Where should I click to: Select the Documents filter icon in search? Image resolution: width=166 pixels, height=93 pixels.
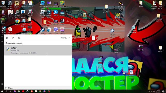[x=13, y=38]
